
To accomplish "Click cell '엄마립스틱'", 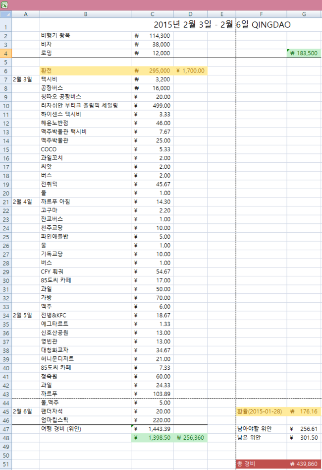I will [85, 420].
